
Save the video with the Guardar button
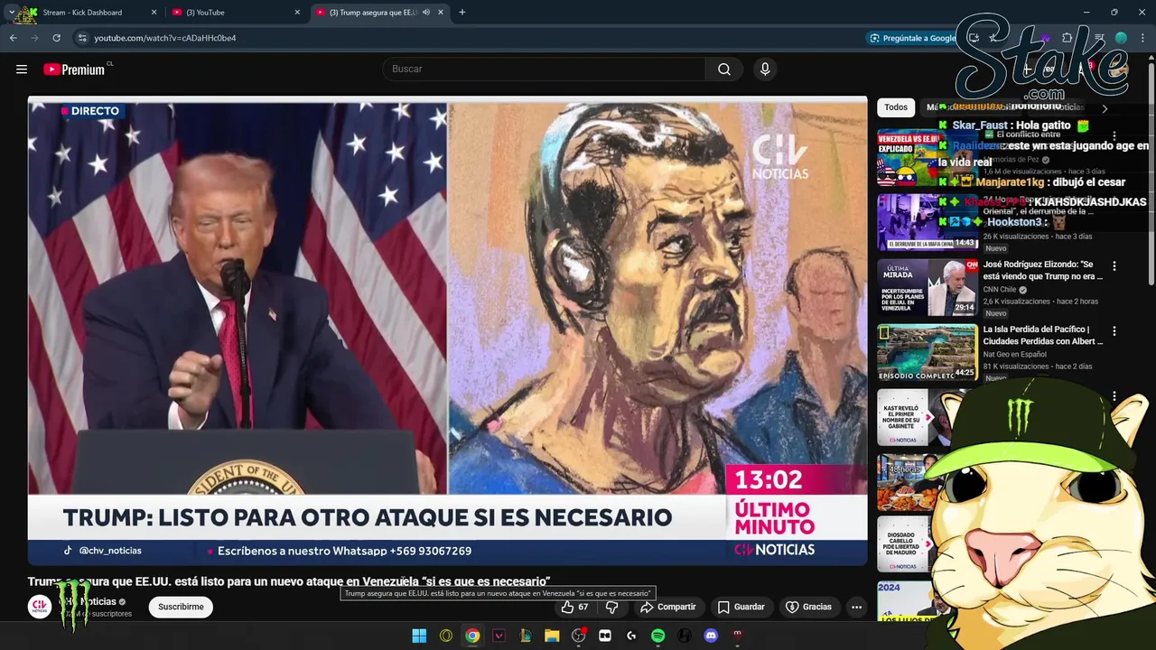click(x=741, y=607)
